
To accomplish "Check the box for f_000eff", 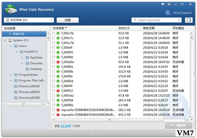I will pyautogui.click(x=54, y=48).
